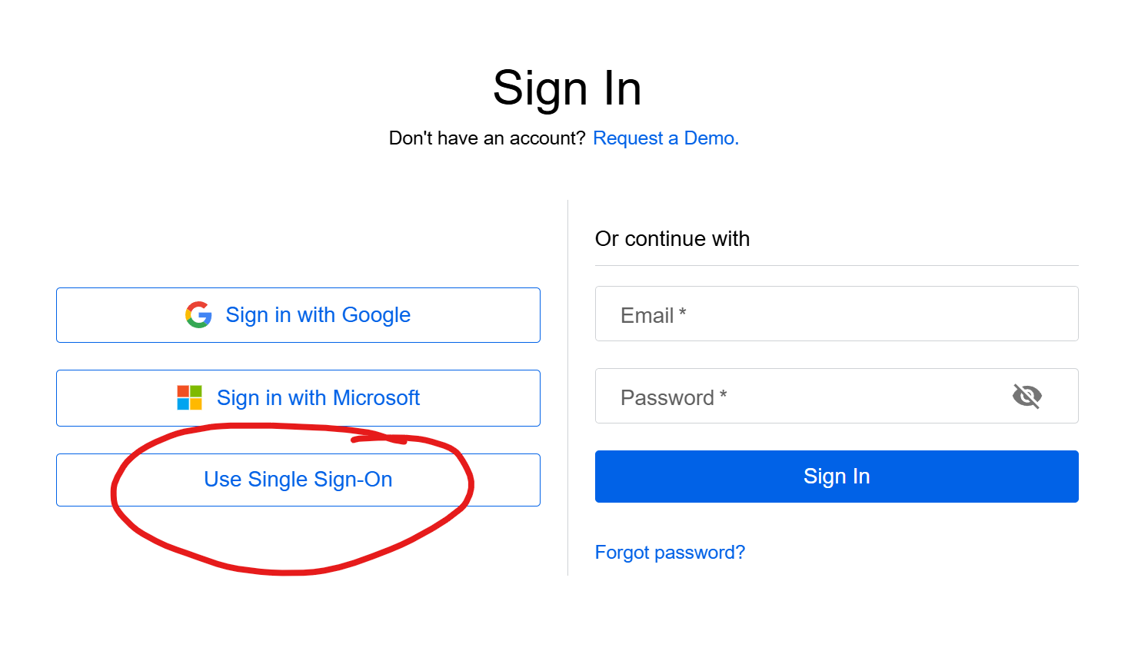Toggle password visibility eye icon
1138x651 pixels.
(1027, 396)
